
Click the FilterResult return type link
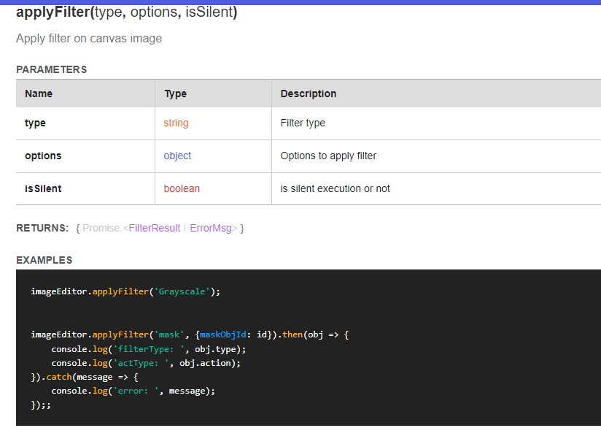coord(154,228)
